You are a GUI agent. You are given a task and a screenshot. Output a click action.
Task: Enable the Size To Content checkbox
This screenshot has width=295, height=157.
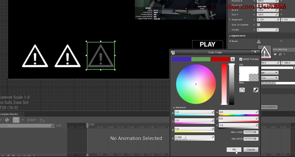(x=258, y=25)
